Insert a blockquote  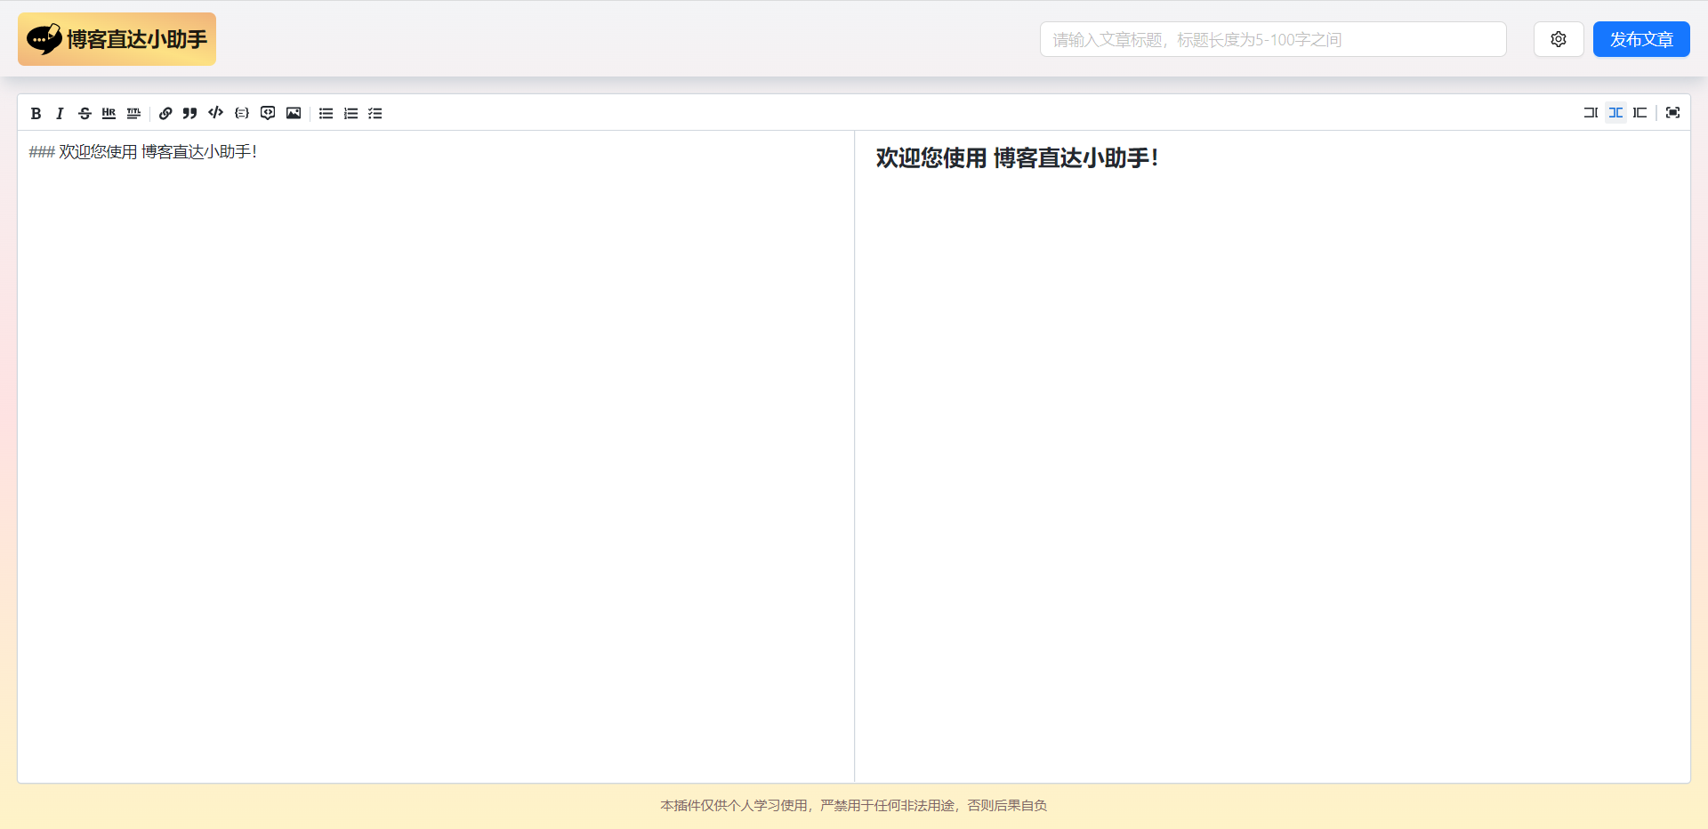tap(189, 113)
